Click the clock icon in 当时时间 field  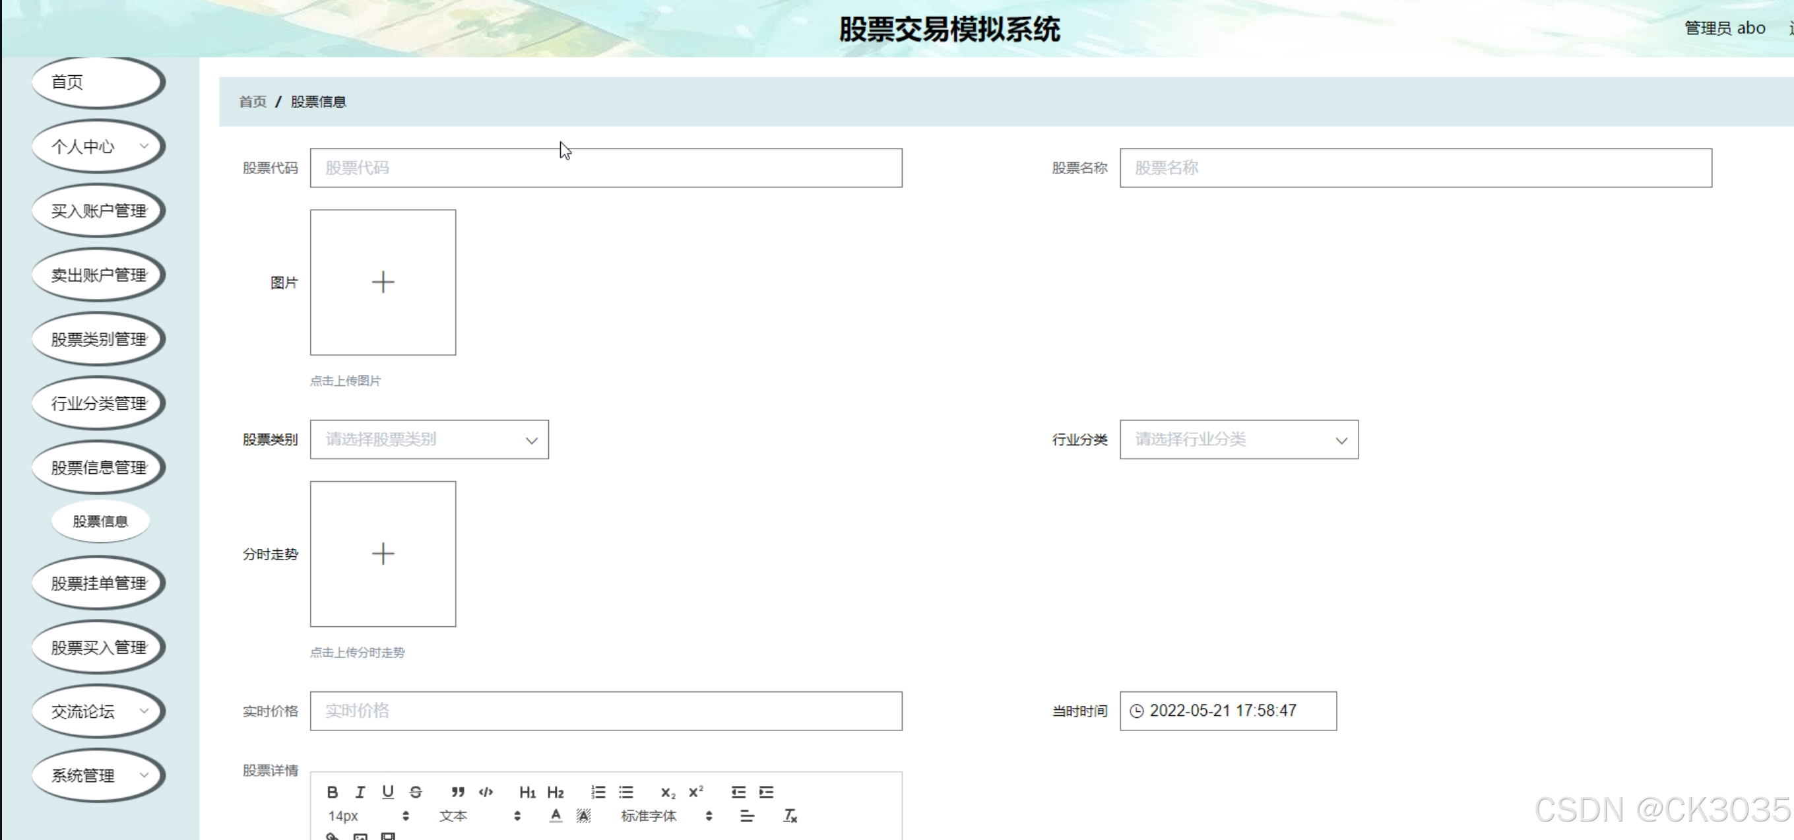coord(1137,711)
